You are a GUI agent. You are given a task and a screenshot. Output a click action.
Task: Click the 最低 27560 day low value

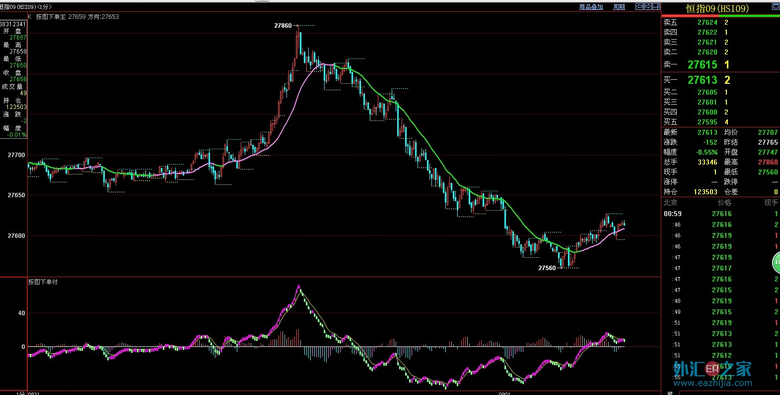[x=768, y=172]
